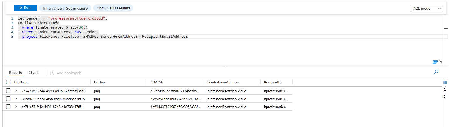Open the Columns side panel
The height and width of the screenshot is (127, 451).
click(x=445, y=90)
